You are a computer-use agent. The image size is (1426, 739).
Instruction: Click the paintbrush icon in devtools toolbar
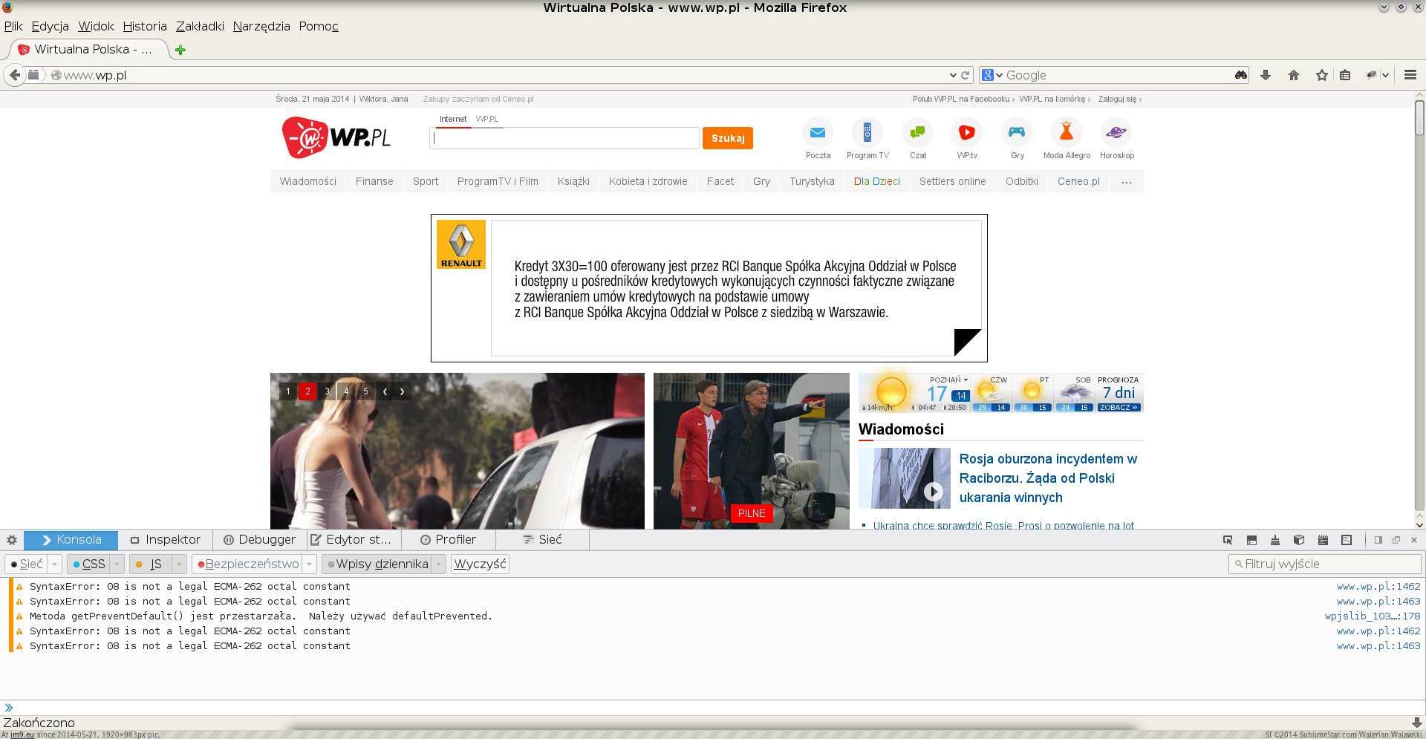coord(1275,540)
